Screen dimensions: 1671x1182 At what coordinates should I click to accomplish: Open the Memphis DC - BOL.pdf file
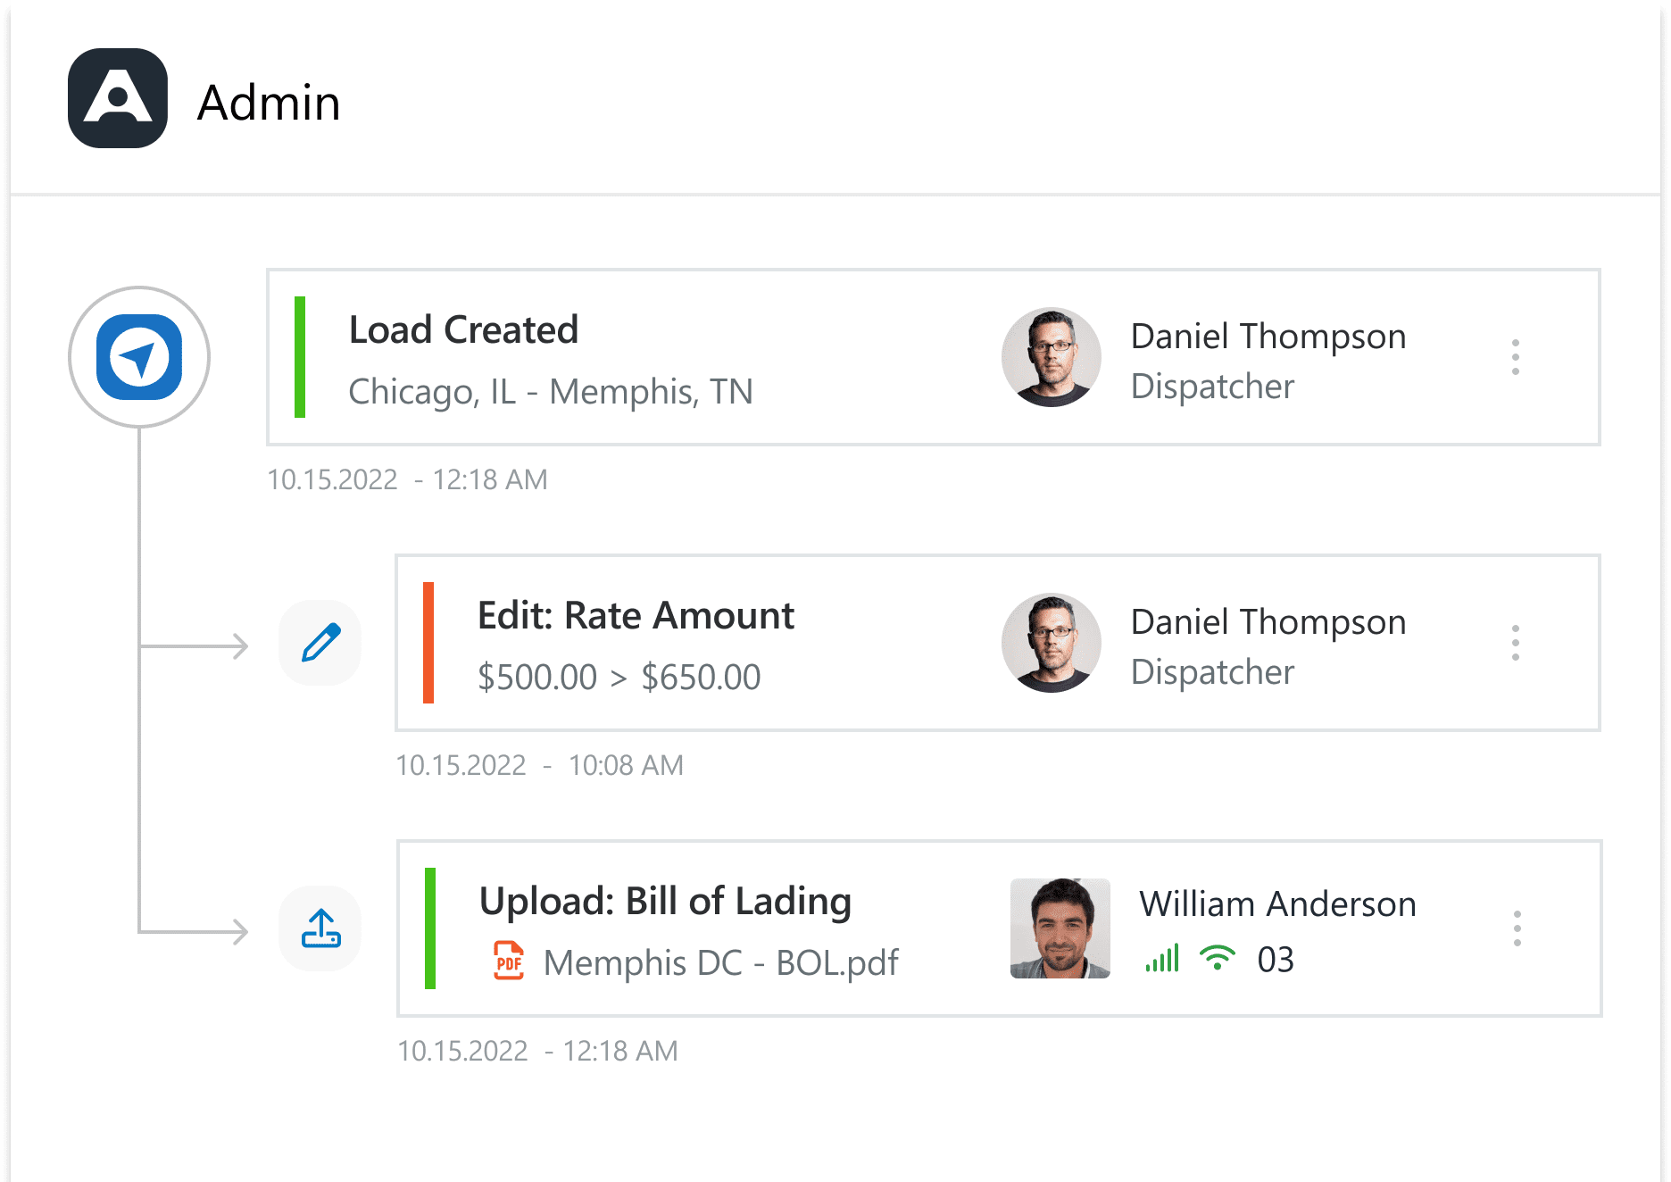pyautogui.click(x=720, y=962)
